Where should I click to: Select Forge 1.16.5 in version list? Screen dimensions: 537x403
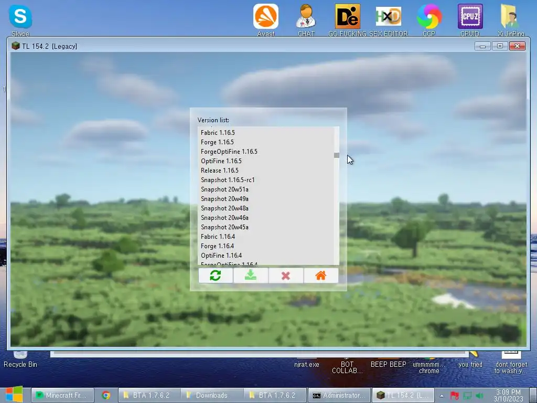point(266,142)
